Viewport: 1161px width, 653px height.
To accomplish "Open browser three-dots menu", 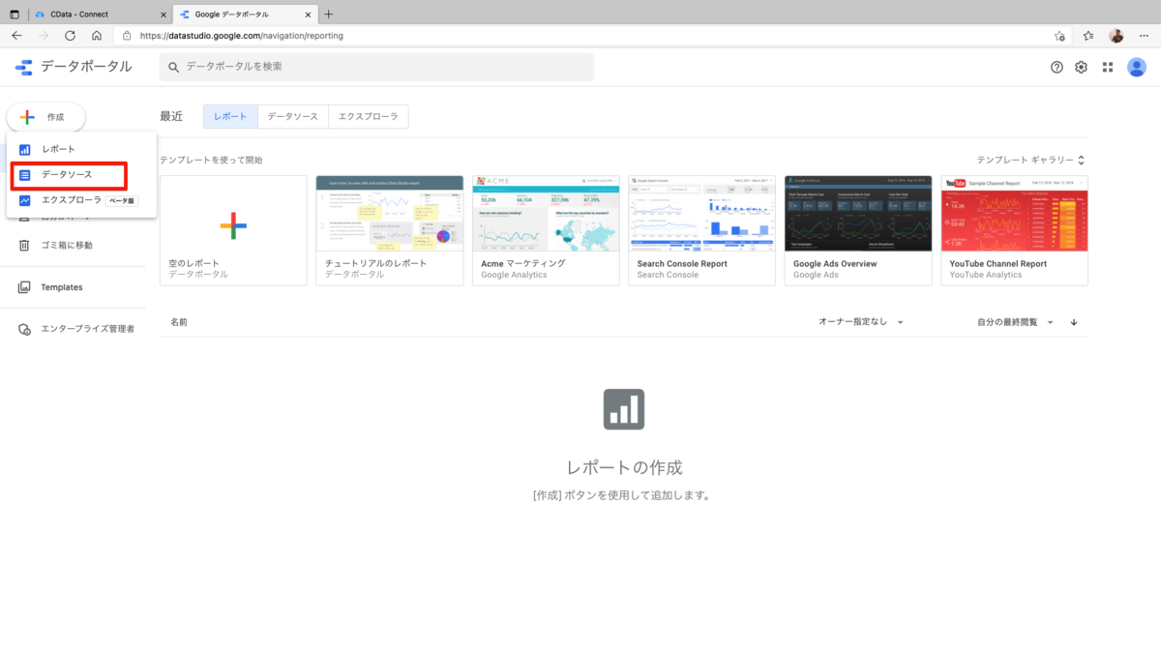I will coord(1144,35).
